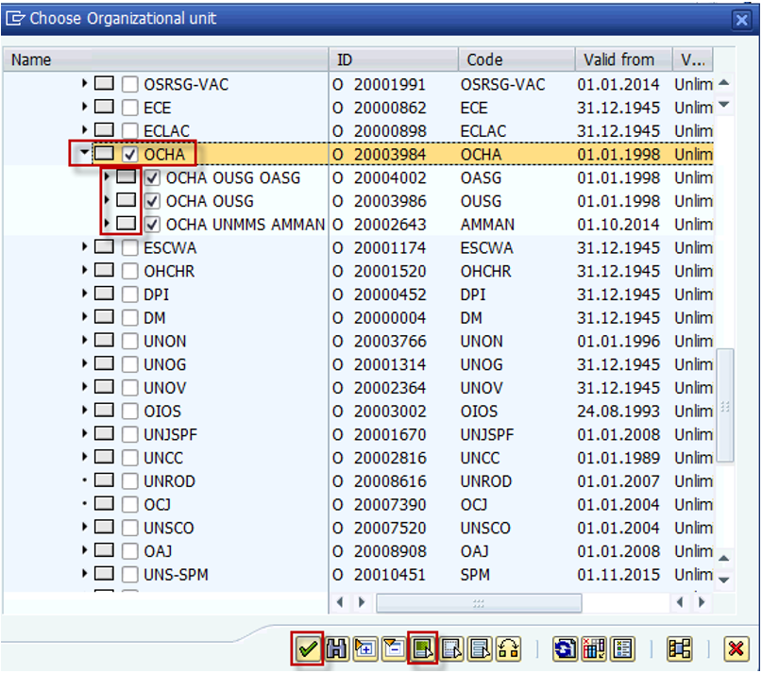
Task: Click the bottom-most scroll-down arrow
Action: (x=724, y=580)
